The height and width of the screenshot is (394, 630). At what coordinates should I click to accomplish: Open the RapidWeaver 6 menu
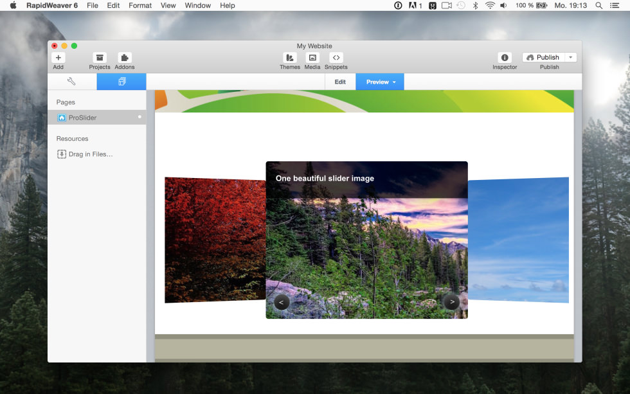point(52,5)
